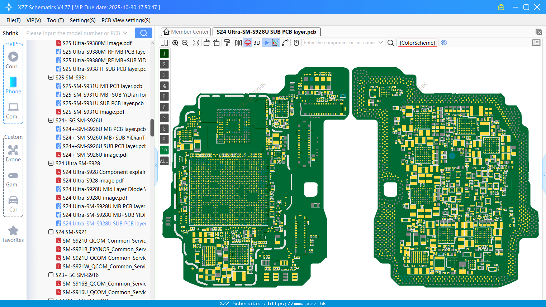Image resolution: width=546 pixels, height=307 pixels.
Task: Open the Member Center tab
Action: tap(186, 32)
